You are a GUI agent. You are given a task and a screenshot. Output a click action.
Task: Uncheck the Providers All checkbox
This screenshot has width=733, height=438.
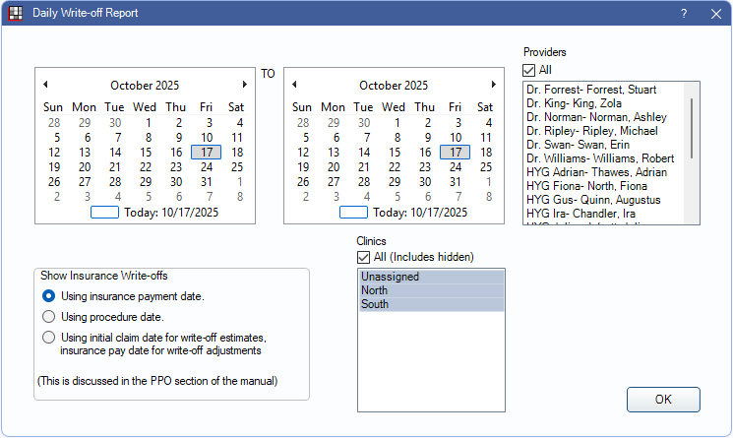point(529,70)
